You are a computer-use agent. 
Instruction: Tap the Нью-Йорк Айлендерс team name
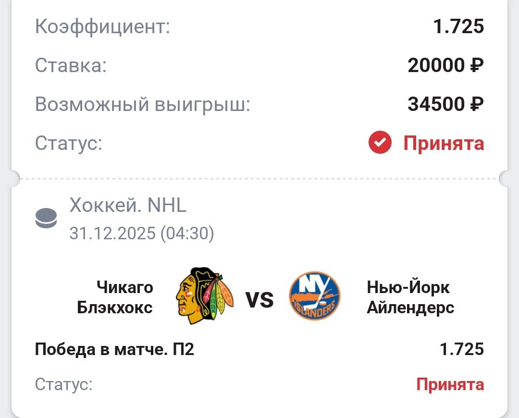(x=410, y=297)
